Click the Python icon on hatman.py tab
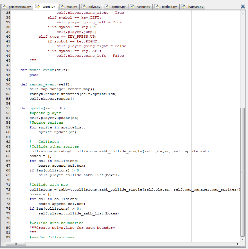The height and width of the screenshot is (249, 248). tap(184, 6)
